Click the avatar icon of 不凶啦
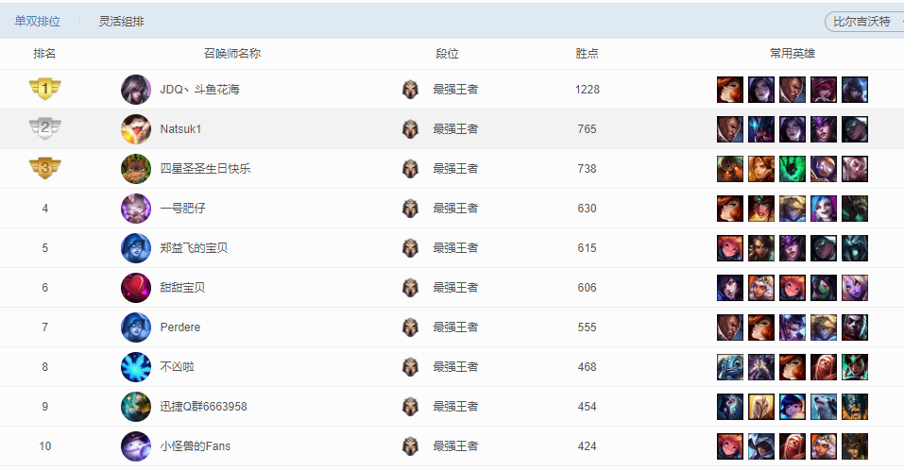Viewport: 904px width, 470px height. (136, 367)
